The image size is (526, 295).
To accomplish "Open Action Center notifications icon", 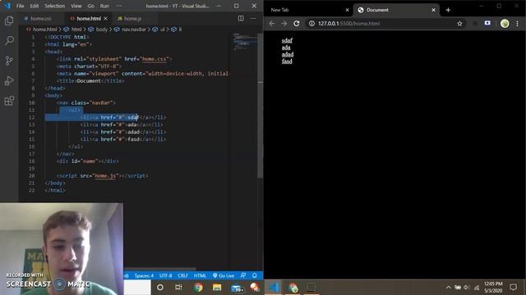I will point(513,288).
